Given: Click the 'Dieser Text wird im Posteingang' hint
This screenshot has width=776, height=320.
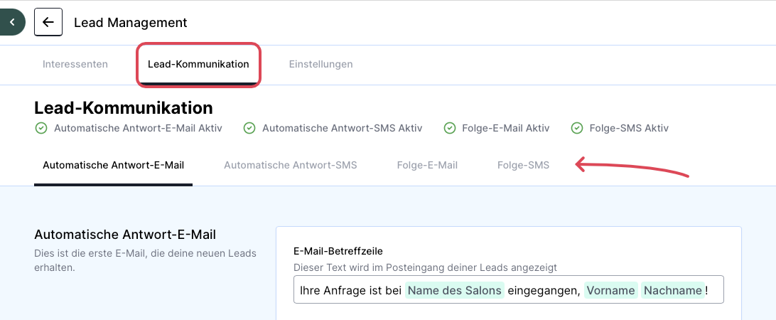Looking at the screenshot, I should [x=426, y=267].
